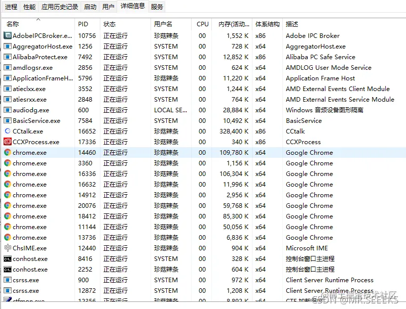Sort by the 名称 column header
The width and height of the screenshot is (406, 309).
pos(38,24)
